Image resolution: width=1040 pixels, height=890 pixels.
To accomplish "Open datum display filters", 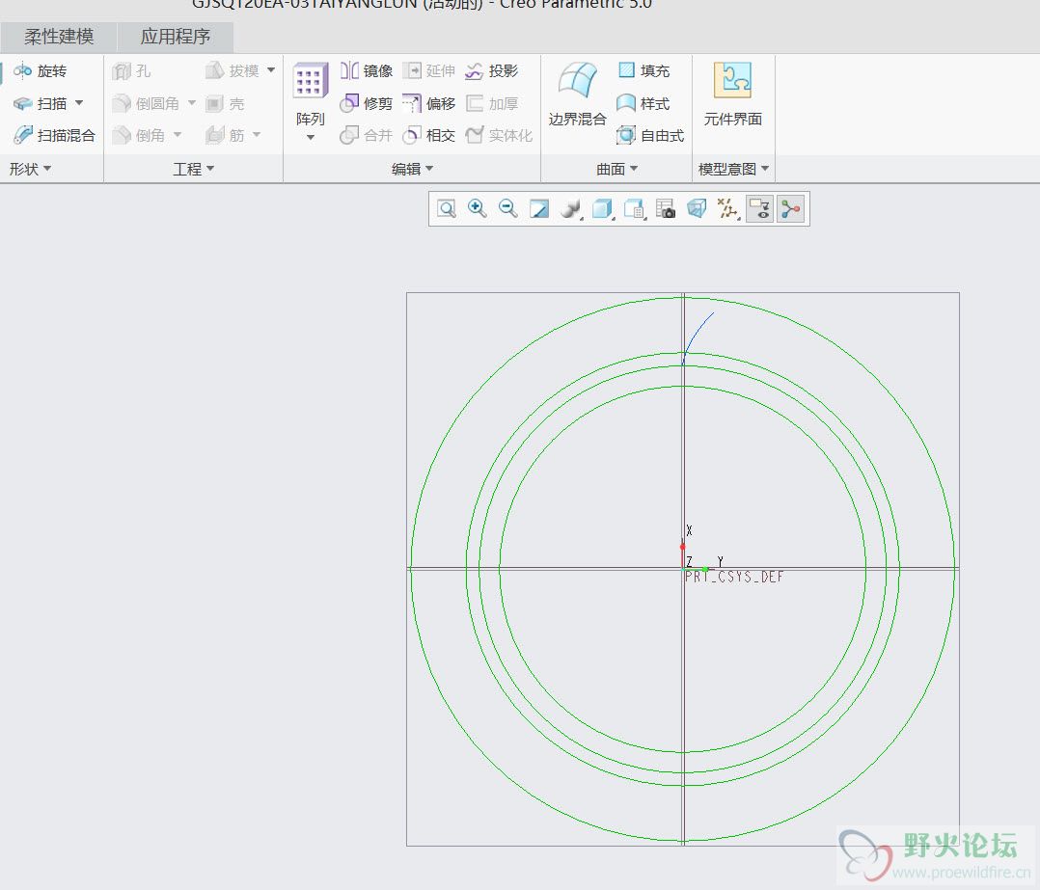I will (x=728, y=208).
